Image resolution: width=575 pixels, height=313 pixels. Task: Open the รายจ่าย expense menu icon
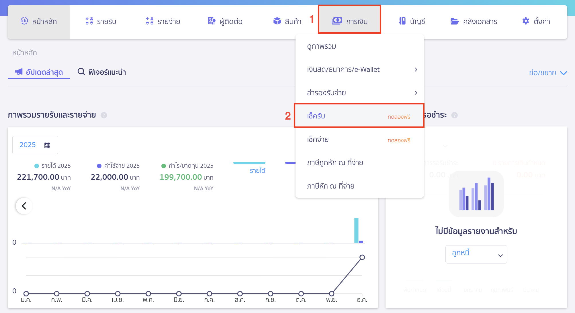pos(150,21)
